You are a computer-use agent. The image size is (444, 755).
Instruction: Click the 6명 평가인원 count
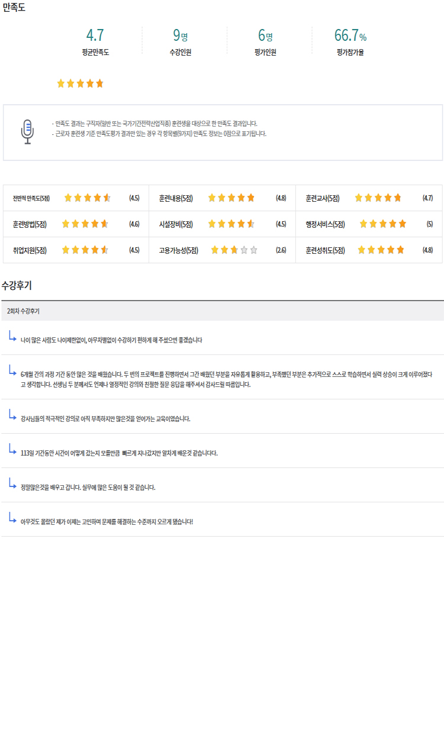click(265, 36)
